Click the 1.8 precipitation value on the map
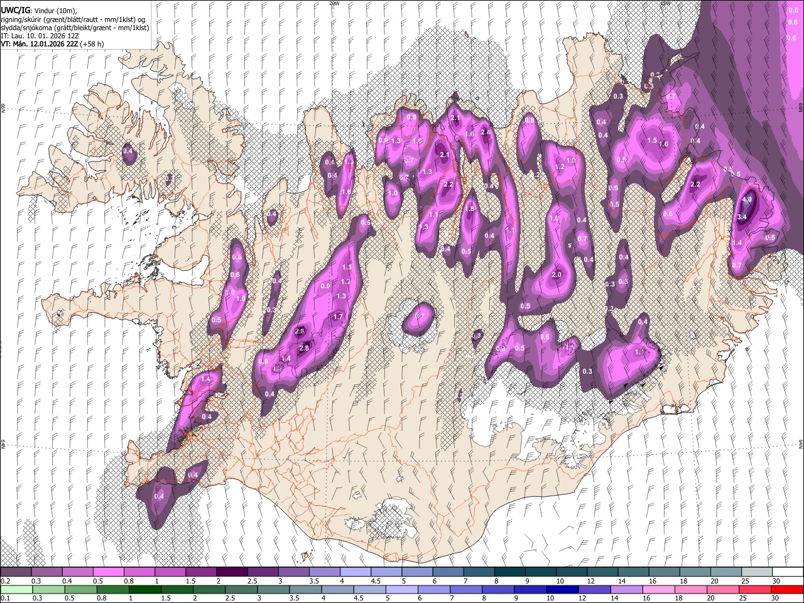 point(469,209)
